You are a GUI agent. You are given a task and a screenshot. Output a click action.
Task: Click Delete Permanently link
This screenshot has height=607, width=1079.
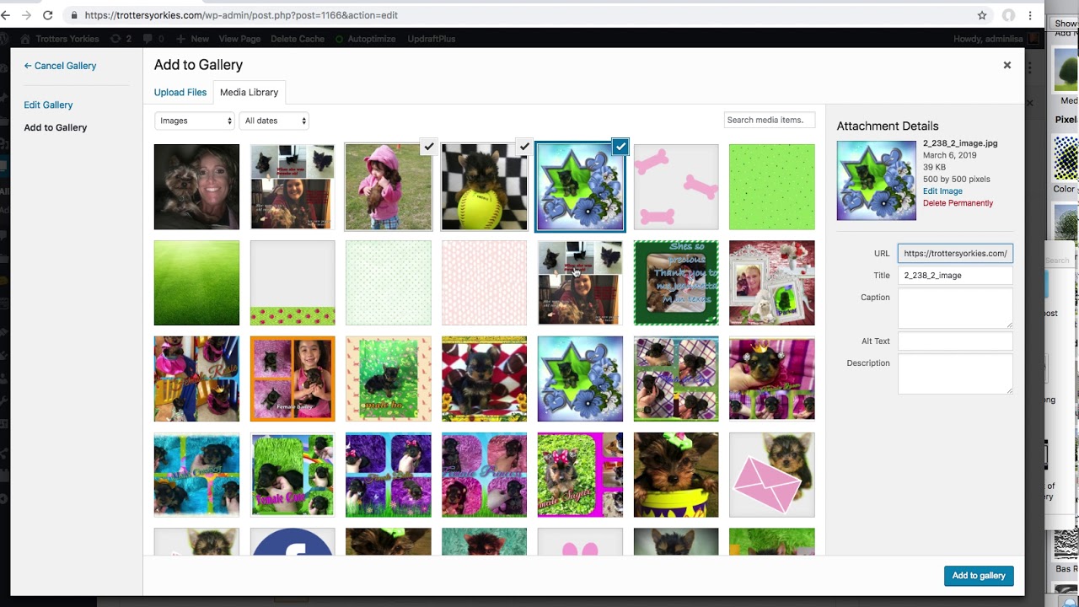[958, 203]
